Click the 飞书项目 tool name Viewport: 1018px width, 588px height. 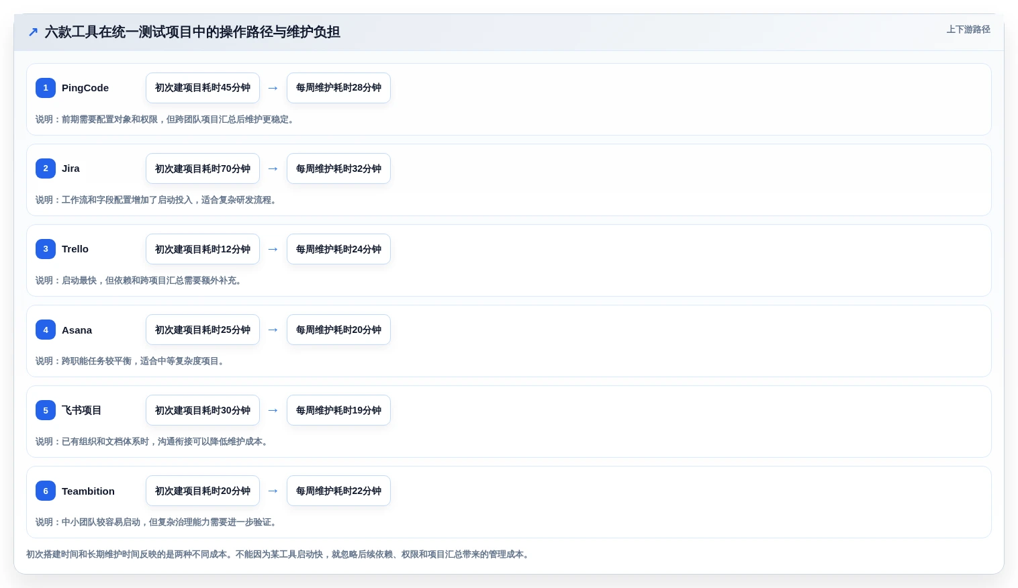pos(81,410)
